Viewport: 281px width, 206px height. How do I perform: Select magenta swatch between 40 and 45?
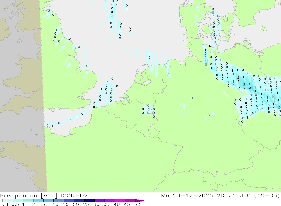tap(120, 200)
